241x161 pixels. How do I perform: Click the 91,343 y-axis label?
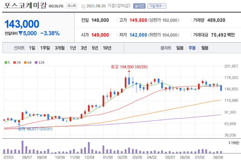point(230,112)
